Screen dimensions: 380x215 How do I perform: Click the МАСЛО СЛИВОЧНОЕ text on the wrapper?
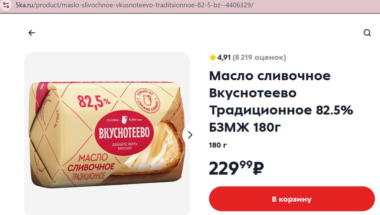92,163
